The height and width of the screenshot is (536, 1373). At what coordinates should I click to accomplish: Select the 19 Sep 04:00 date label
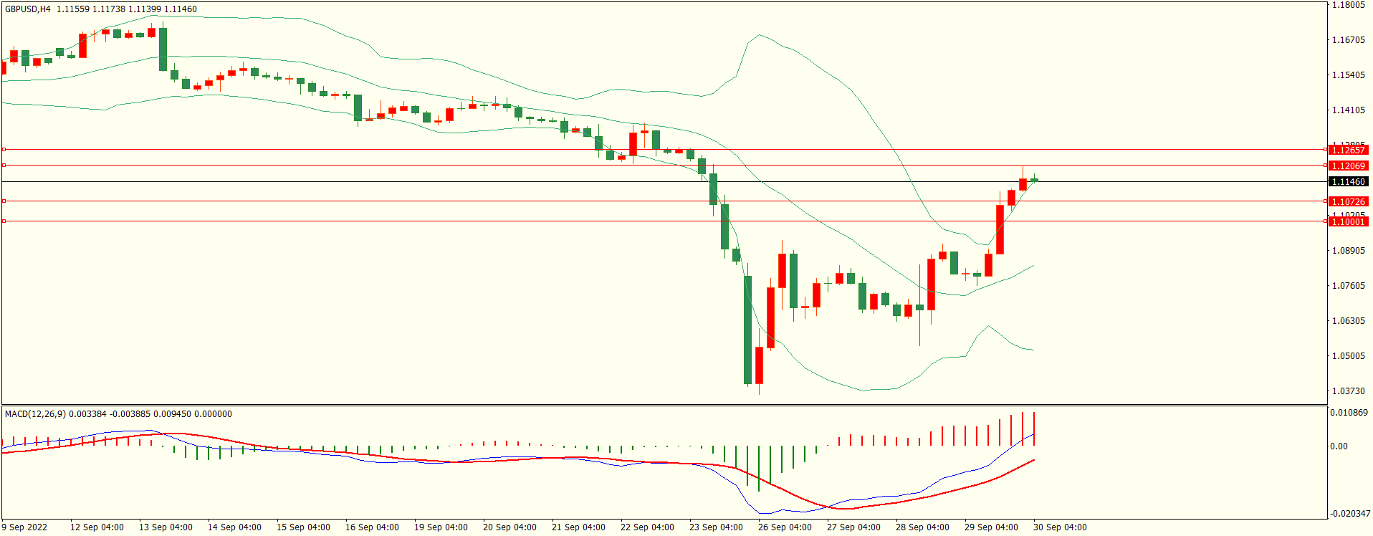441,527
